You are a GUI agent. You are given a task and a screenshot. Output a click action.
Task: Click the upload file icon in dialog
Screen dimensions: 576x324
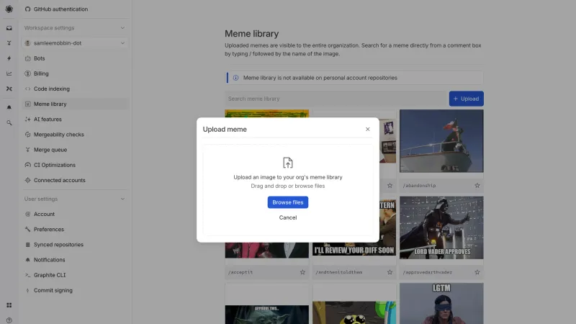point(287,163)
